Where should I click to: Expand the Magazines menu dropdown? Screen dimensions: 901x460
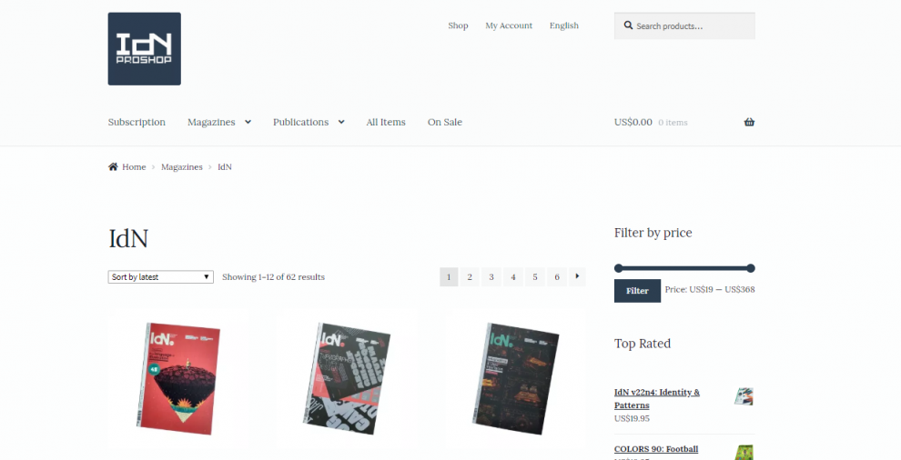point(248,122)
